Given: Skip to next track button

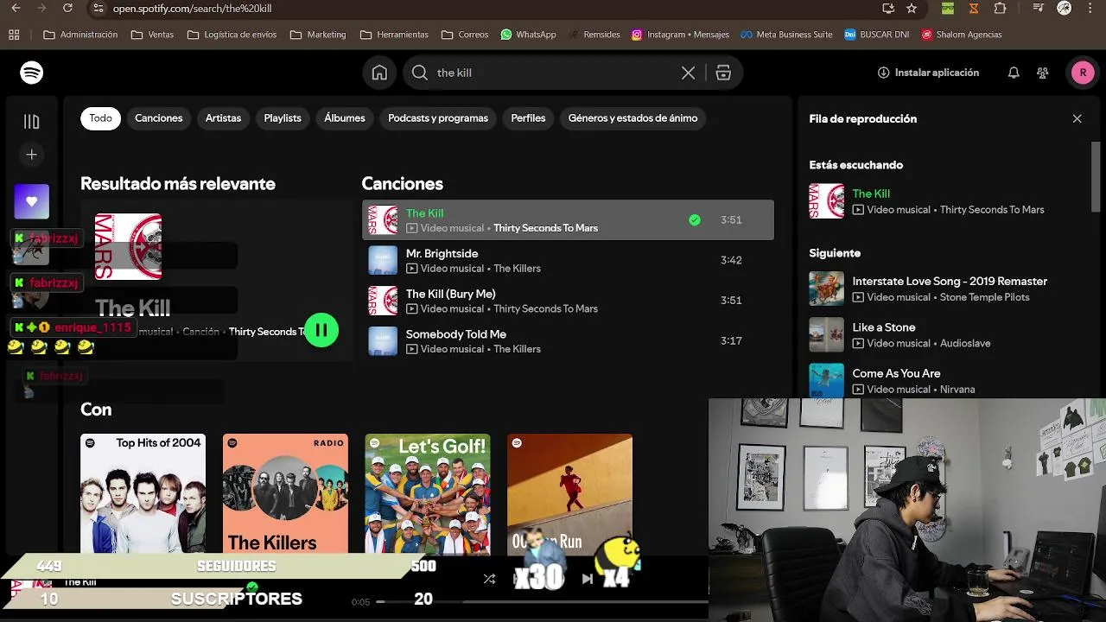Looking at the screenshot, I should coord(587,579).
